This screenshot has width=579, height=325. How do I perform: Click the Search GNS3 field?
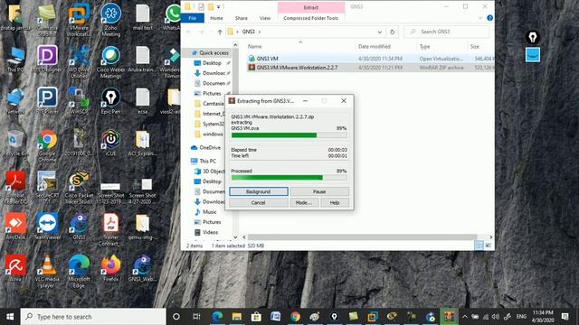(447, 32)
